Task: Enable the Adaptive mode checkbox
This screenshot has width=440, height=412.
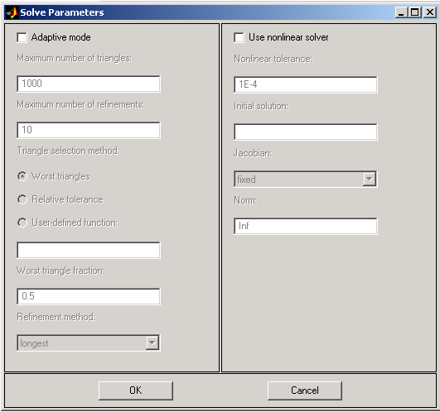Action: point(22,37)
